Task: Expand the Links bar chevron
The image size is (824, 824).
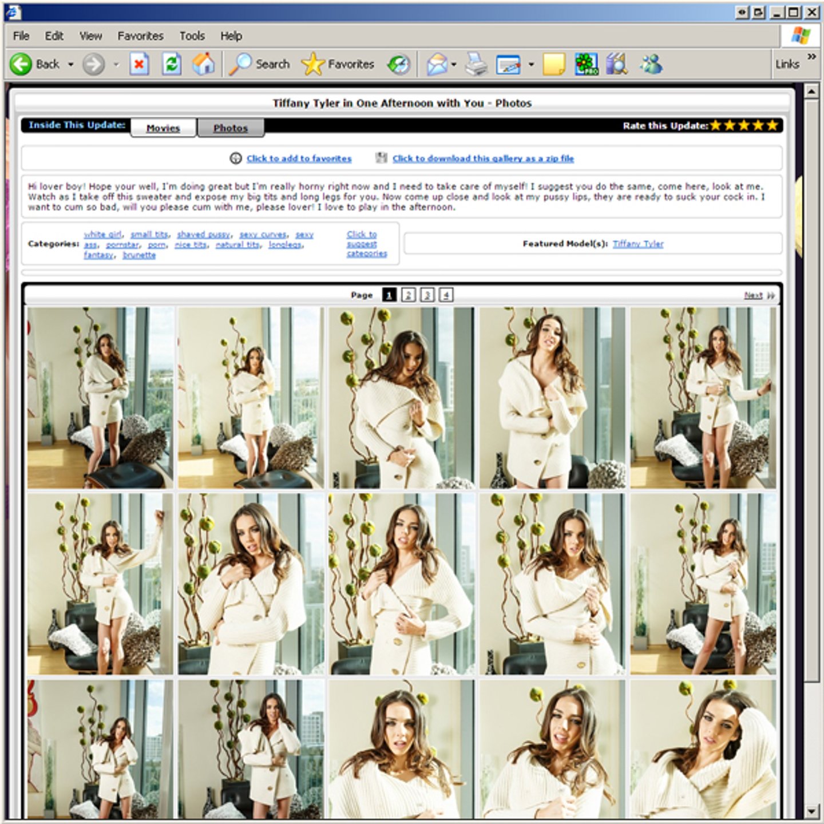Action: pos(811,56)
